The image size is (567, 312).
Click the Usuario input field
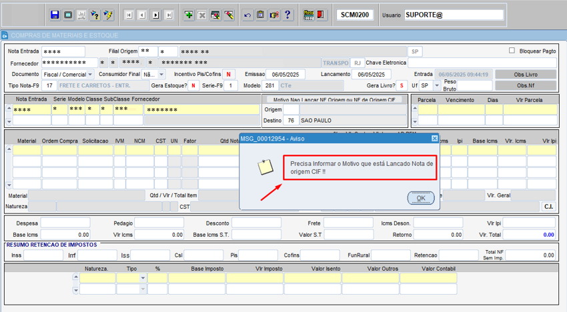(x=453, y=15)
